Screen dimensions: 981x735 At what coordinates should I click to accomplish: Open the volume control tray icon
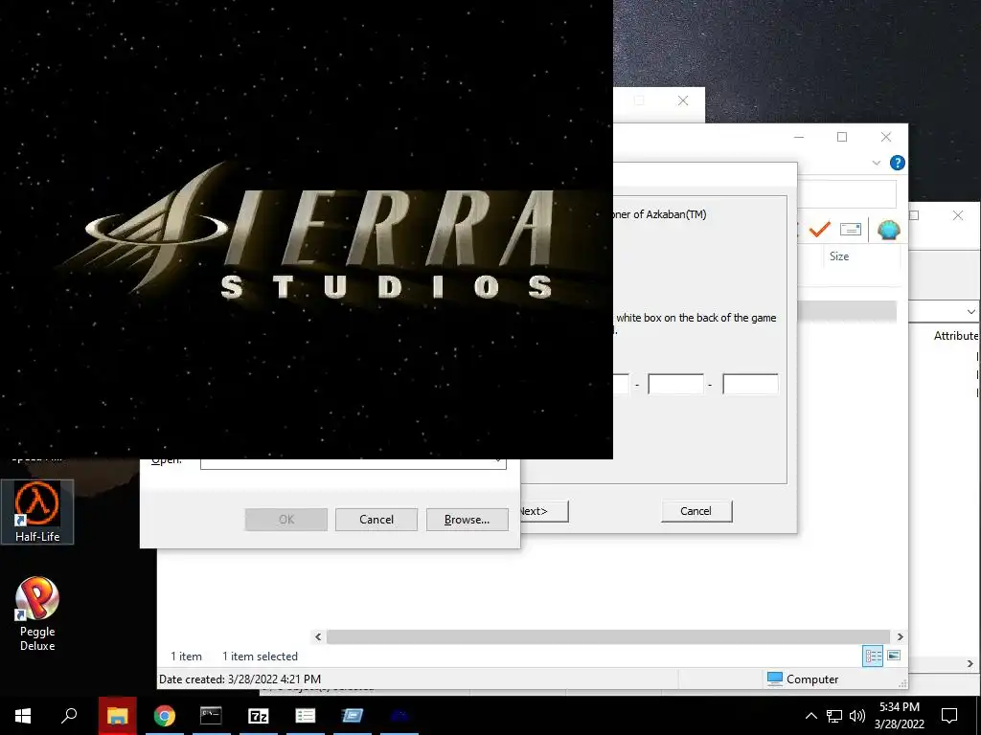[857, 716]
